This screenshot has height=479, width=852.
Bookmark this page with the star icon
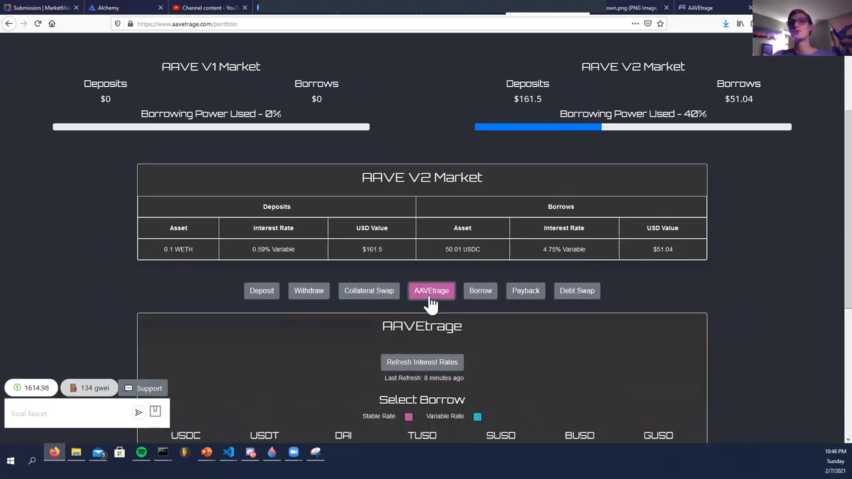click(x=660, y=23)
